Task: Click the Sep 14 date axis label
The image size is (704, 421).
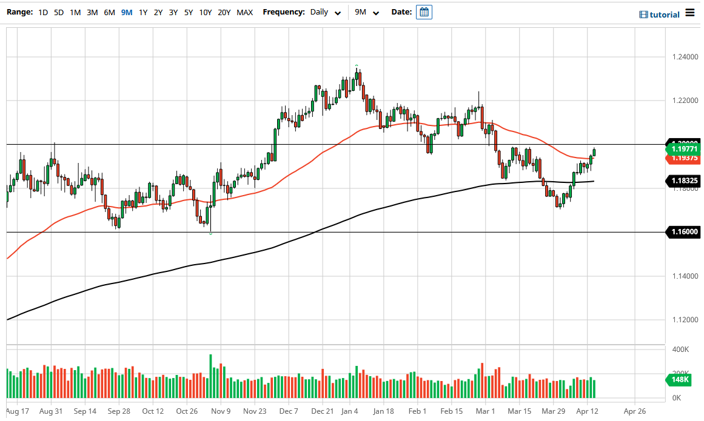Action: point(85,411)
